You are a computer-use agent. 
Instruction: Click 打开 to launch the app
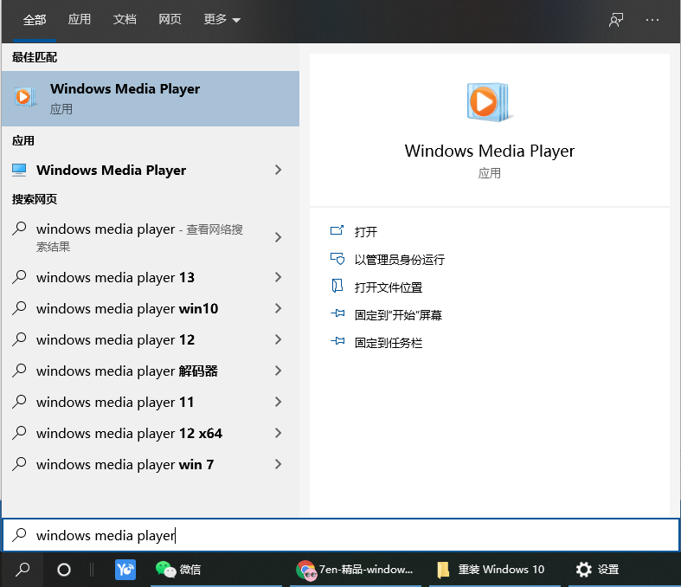click(365, 231)
